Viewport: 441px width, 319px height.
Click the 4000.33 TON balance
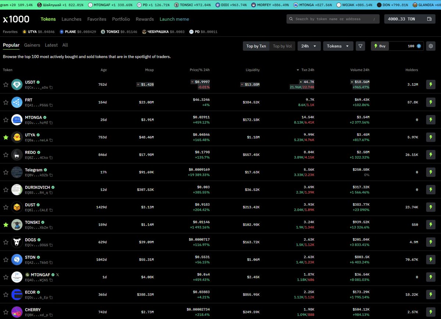click(x=402, y=19)
